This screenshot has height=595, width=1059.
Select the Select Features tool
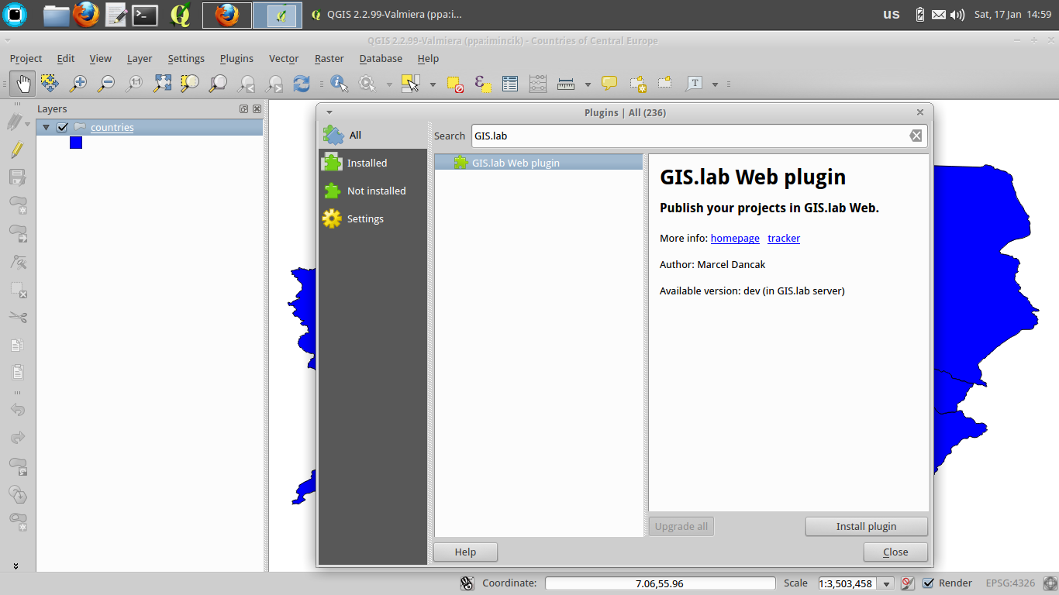point(410,83)
